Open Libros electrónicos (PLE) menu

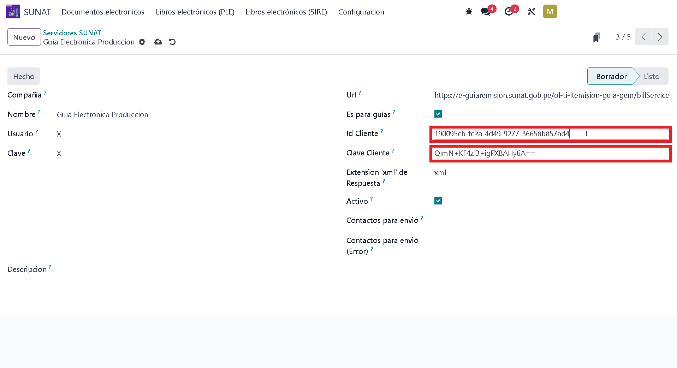click(195, 12)
